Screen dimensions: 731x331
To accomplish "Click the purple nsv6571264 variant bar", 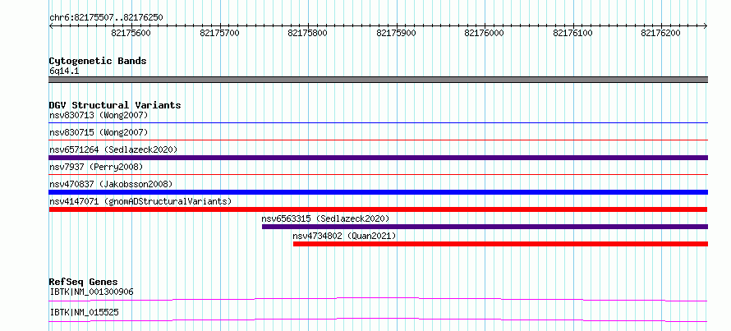I will [x=378, y=158].
